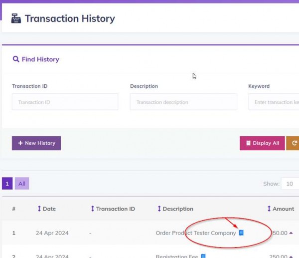The width and height of the screenshot is (299, 258).
Task: Sort by Amount column header
Action: (281, 209)
